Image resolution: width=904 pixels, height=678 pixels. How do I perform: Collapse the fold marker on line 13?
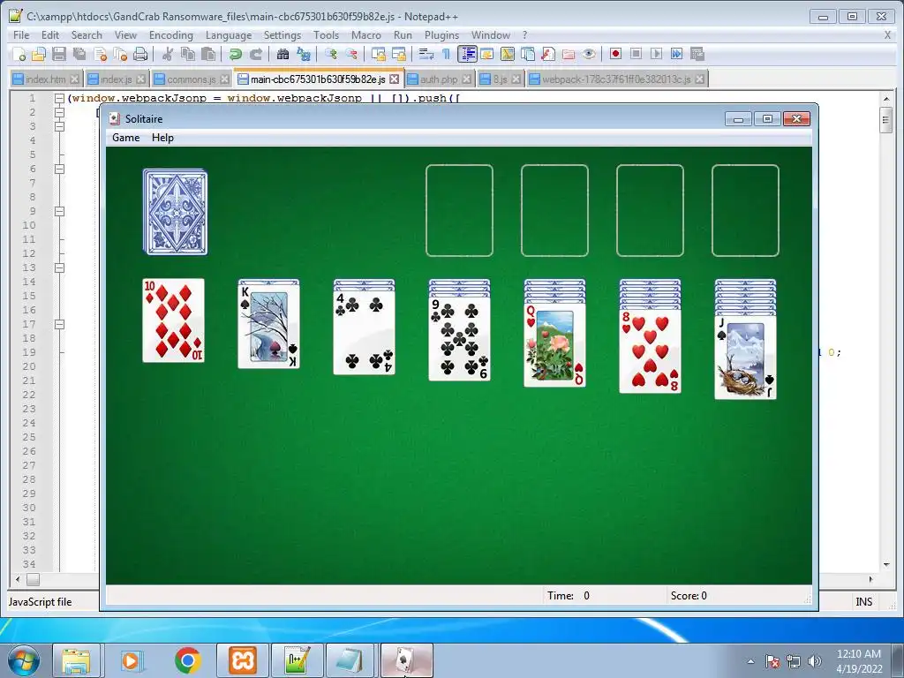(x=59, y=267)
